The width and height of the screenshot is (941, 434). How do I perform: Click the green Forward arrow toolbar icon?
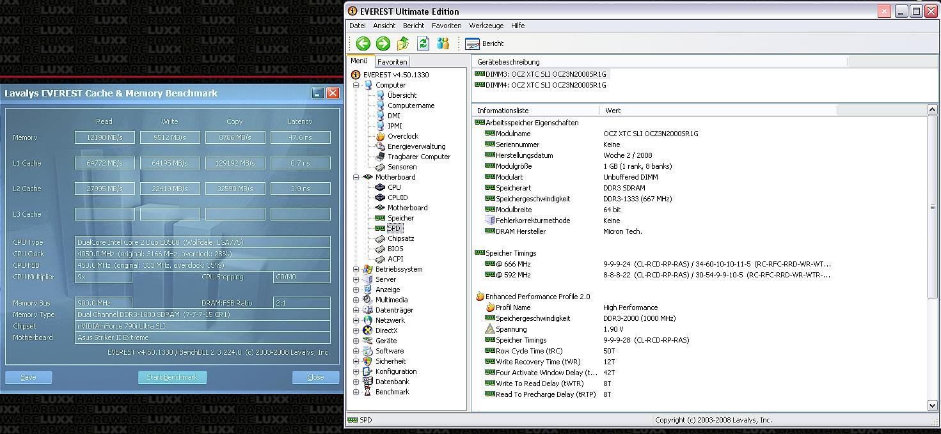point(383,43)
